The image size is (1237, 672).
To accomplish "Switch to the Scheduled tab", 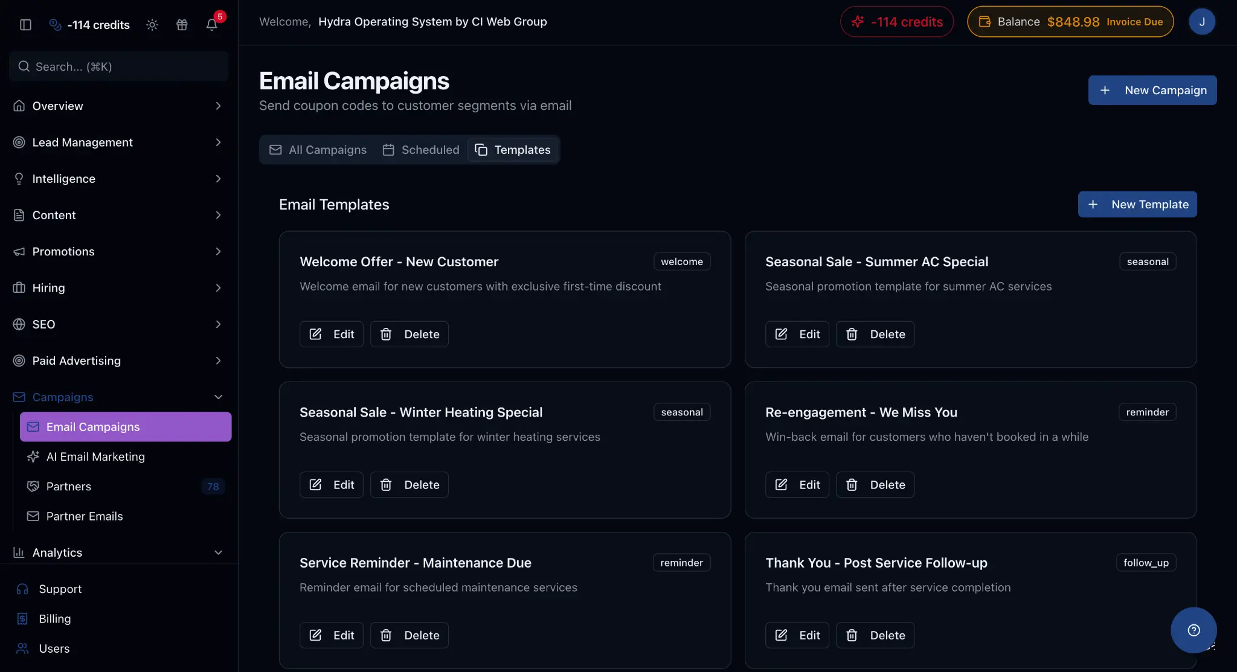I will [420, 150].
